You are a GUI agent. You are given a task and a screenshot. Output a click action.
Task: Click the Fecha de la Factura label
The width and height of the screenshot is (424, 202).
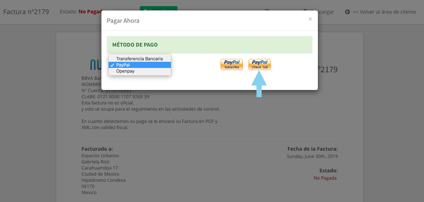312,149
